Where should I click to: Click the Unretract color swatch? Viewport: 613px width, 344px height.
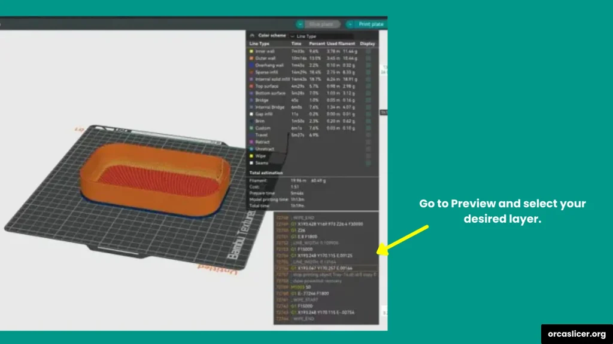[x=251, y=149]
